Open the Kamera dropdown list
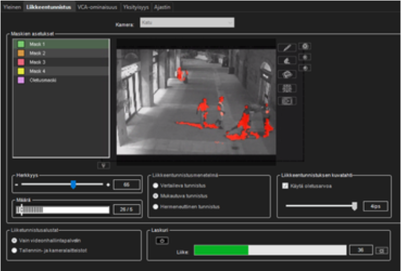The height and width of the screenshot is (271, 401). pos(186,23)
